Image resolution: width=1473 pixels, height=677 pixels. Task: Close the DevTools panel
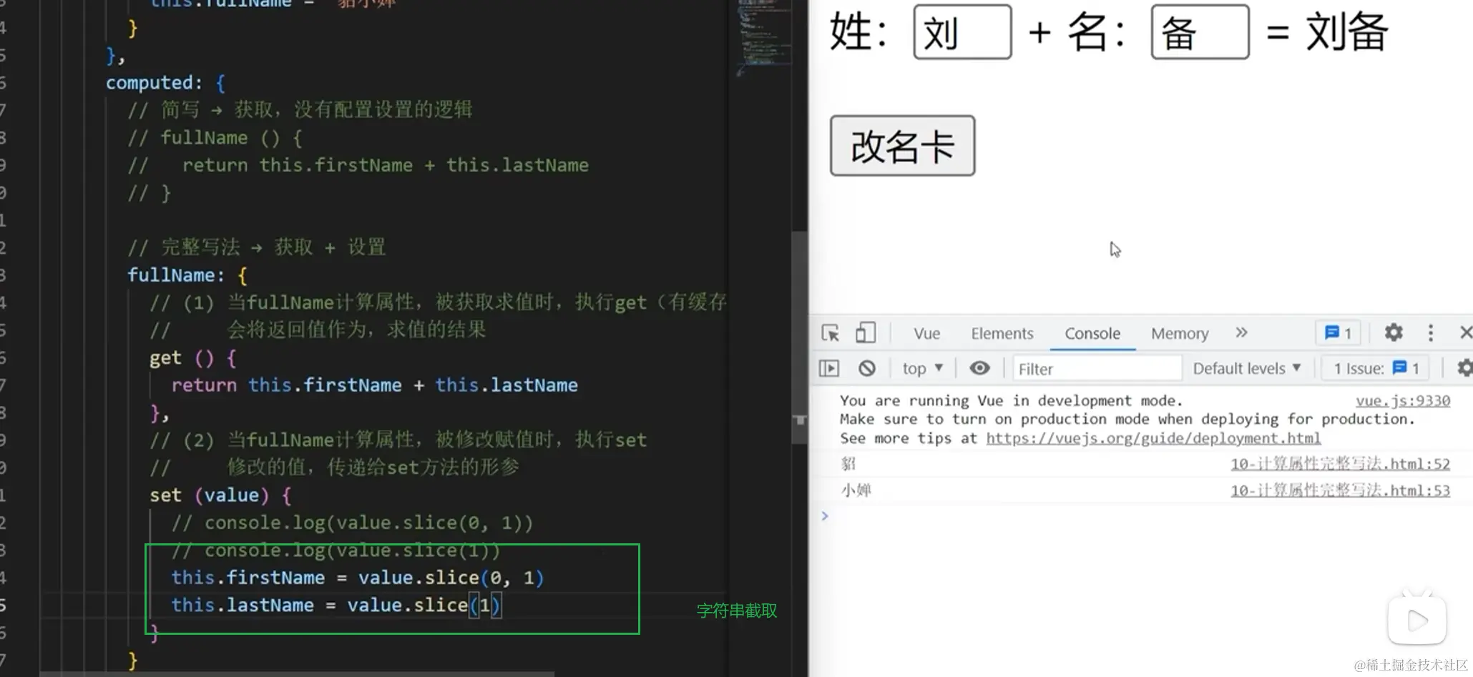[1465, 332]
